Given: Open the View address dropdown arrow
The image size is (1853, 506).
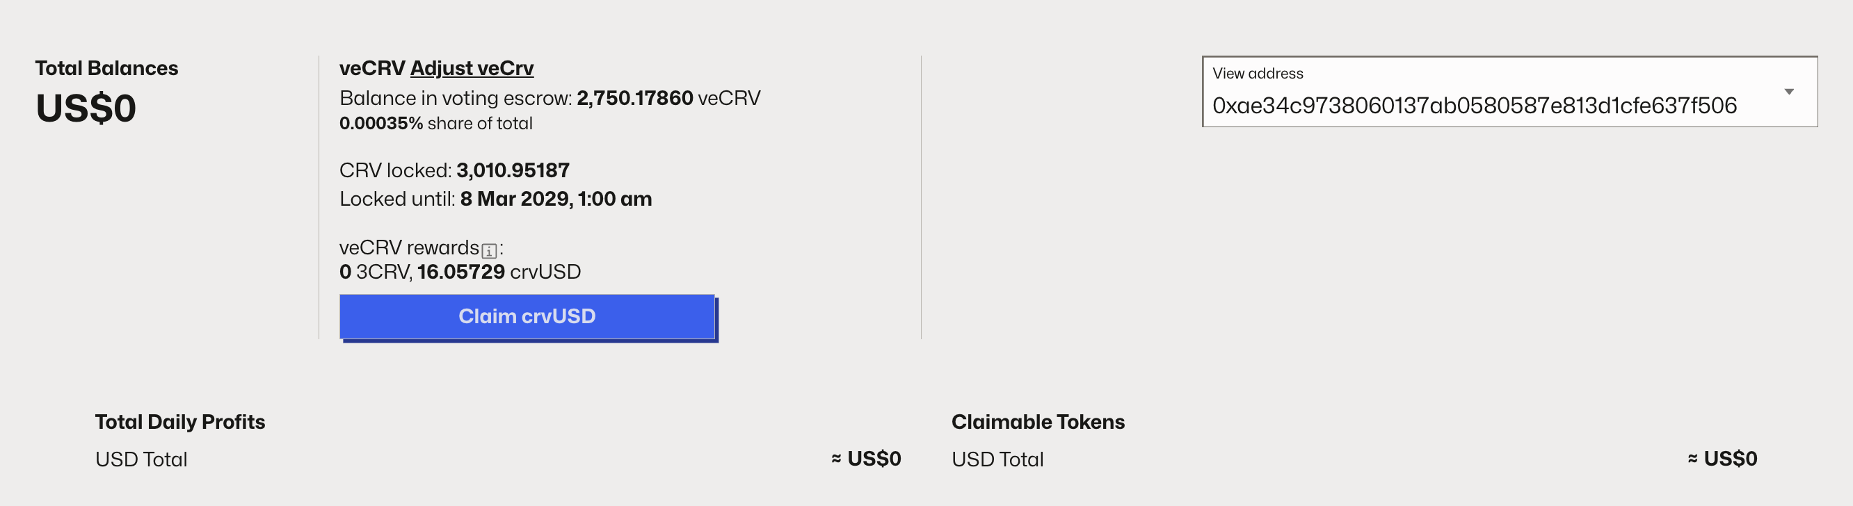Looking at the screenshot, I should [x=1788, y=92].
